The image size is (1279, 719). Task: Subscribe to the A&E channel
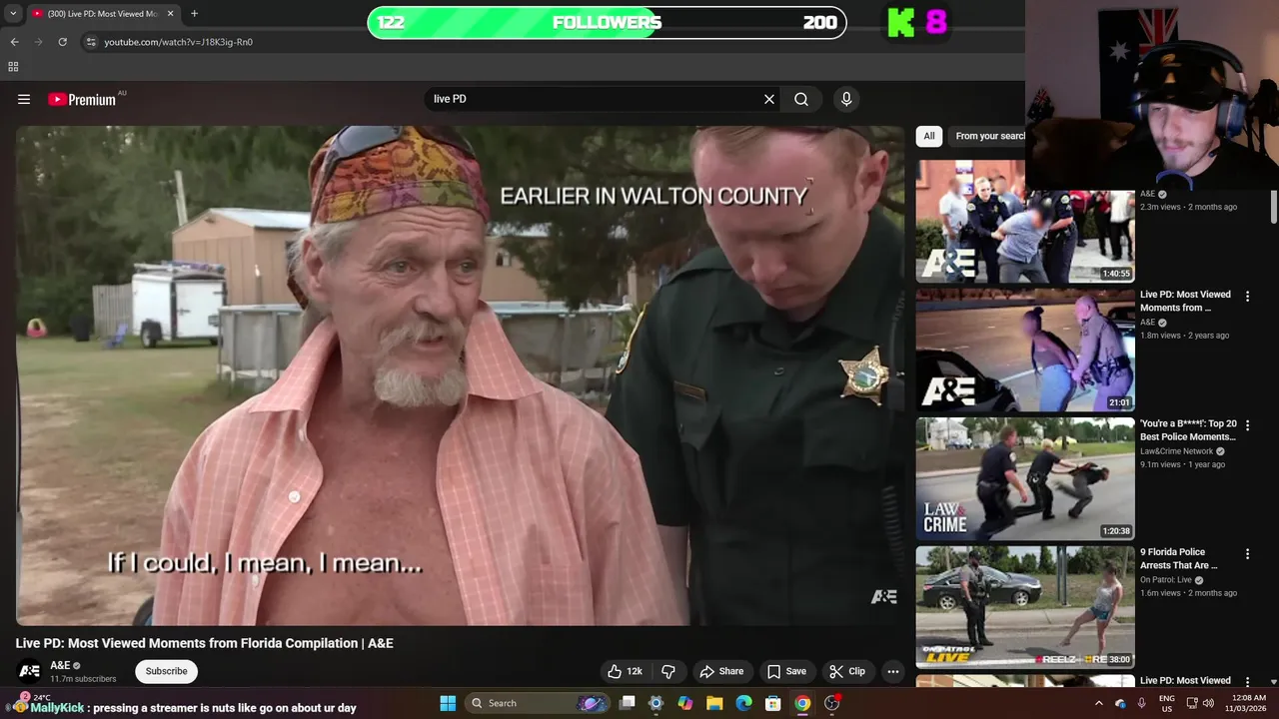166,671
